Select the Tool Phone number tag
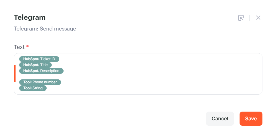The image size is (276, 139). pyautogui.click(x=40, y=82)
